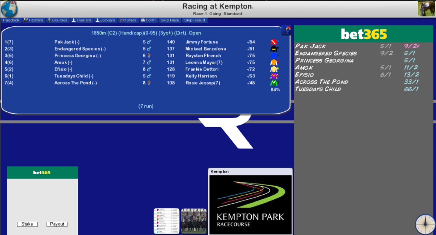Open the racecard thumbnail
Viewport: 436px width, 235px height.
tap(166, 221)
